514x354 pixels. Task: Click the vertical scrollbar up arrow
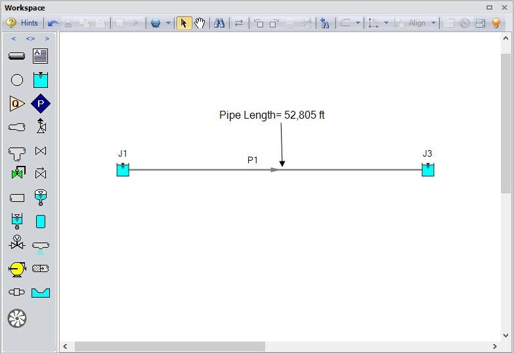(x=506, y=38)
